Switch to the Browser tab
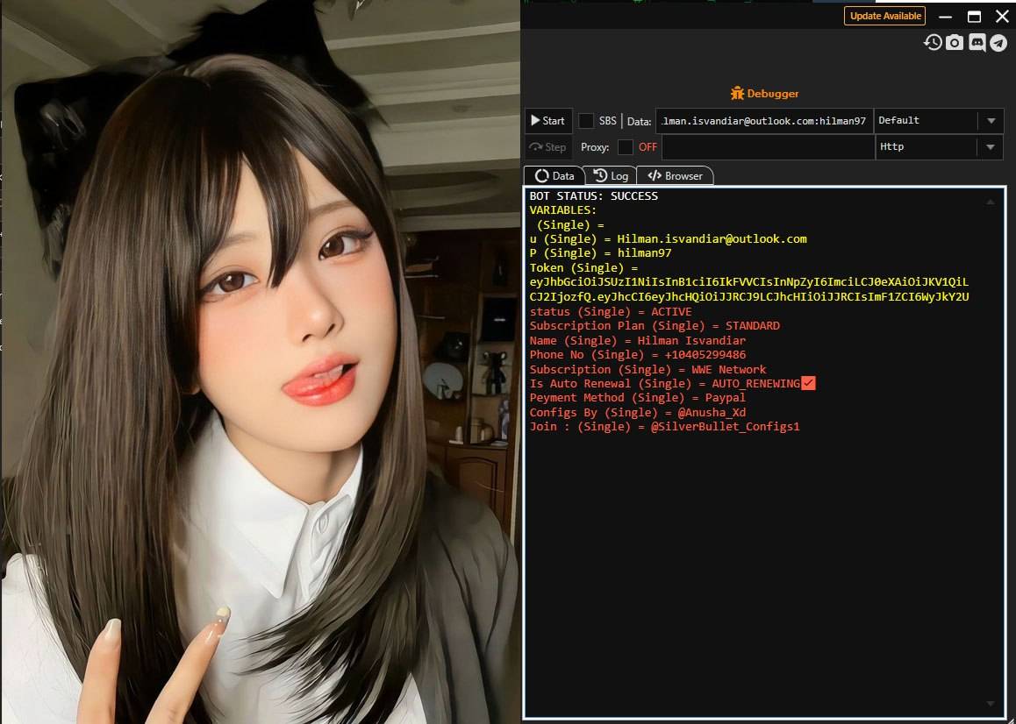Screen dimensions: 1016x724 pos(675,175)
